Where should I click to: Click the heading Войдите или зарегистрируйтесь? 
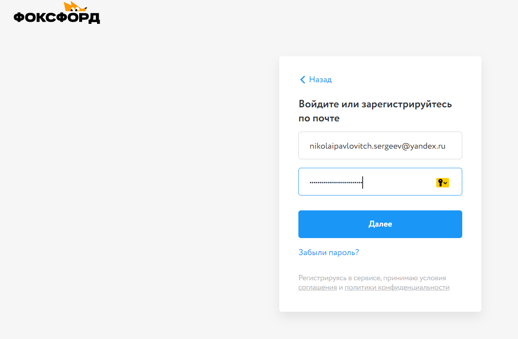pos(375,104)
